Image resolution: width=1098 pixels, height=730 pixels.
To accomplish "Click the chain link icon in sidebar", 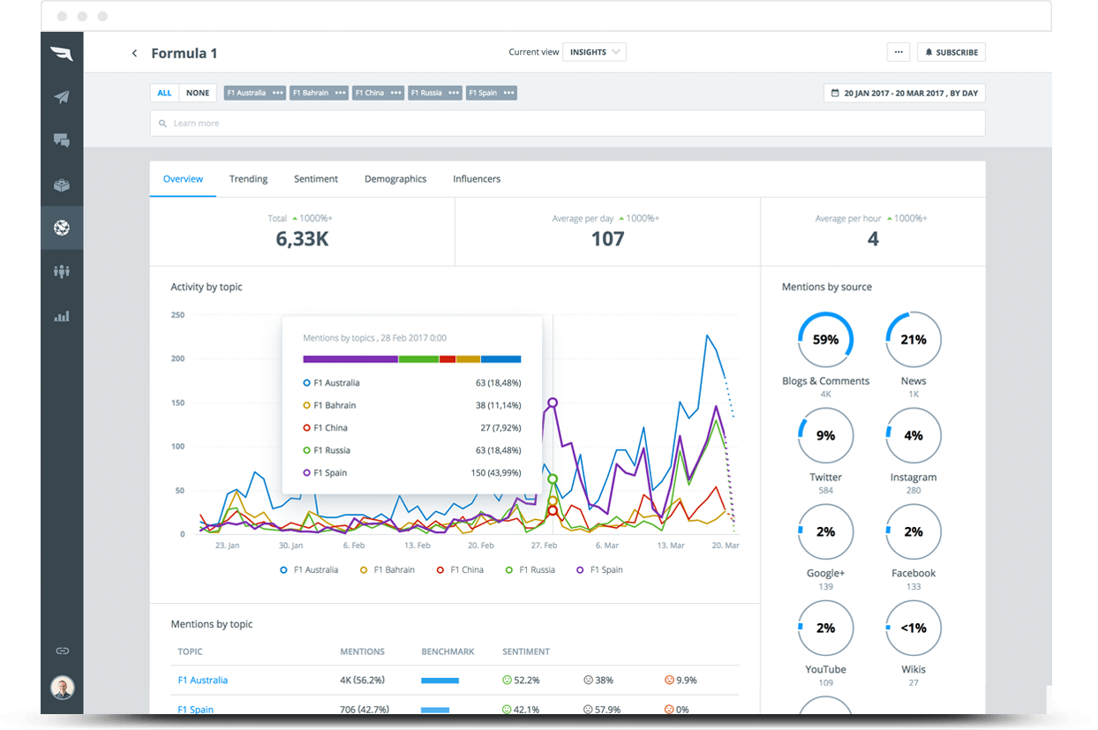I will point(62,651).
